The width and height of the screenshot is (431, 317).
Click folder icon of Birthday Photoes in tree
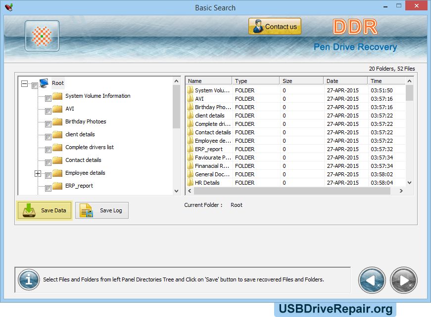click(x=57, y=121)
